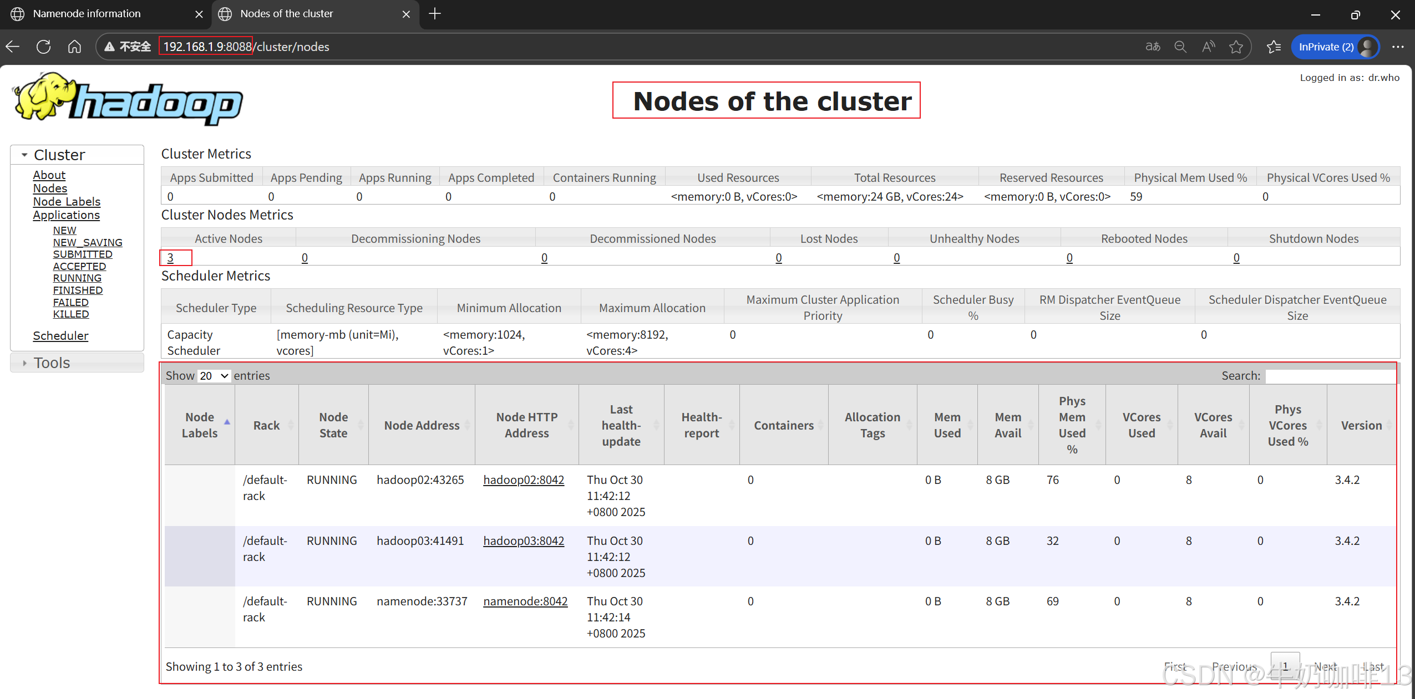Open the Show entries dropdown
Screen dimensions: 1415x699
tap(214, 376)
